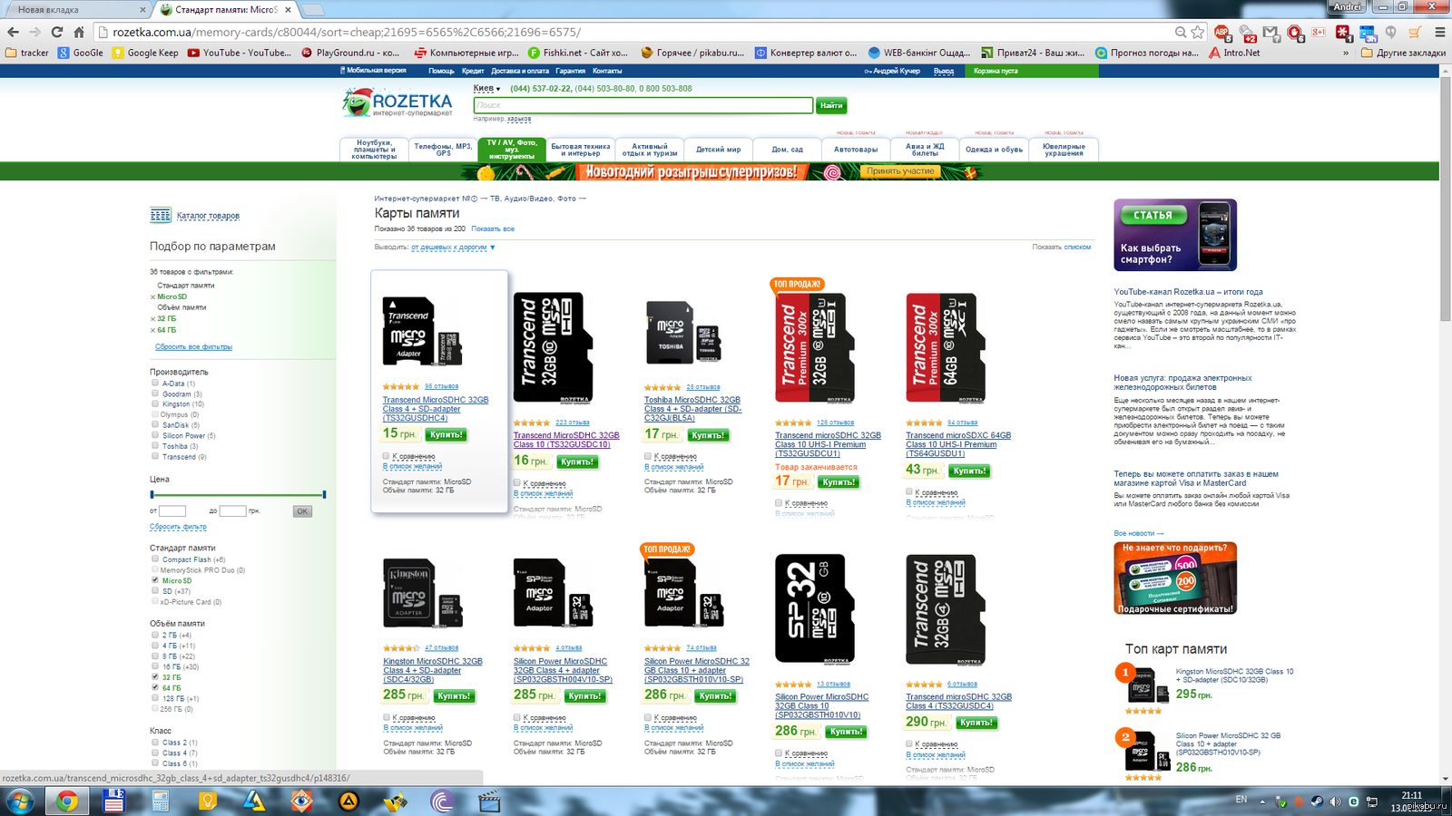The image size is (1452, 816).
Task: Bookmark this page with the star icon
Action: (x=1198, y=32)
